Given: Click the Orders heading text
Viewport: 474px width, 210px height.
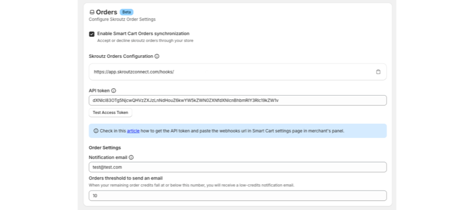Looking at the screenshot, I should click(106, 13).
